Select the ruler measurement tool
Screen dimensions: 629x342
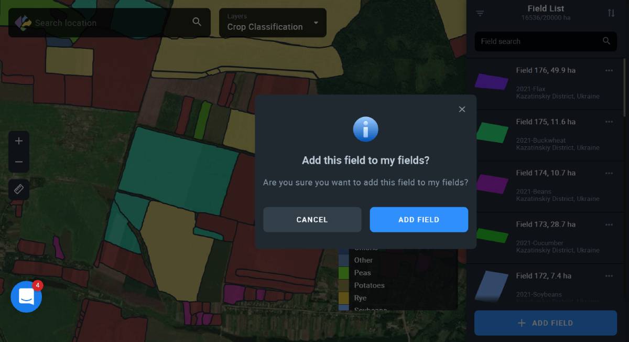tap(19, 189)
